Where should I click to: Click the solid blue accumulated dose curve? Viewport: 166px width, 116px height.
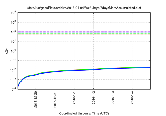click(x=84, y=70)
